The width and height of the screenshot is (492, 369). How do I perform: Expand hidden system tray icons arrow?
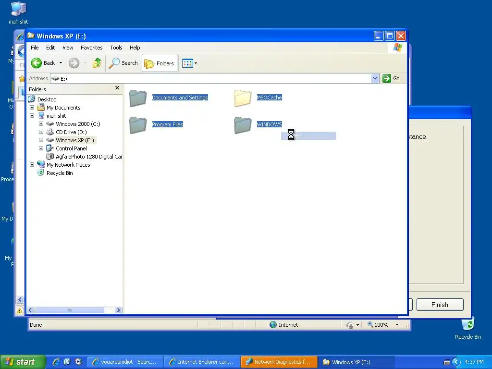456,362
